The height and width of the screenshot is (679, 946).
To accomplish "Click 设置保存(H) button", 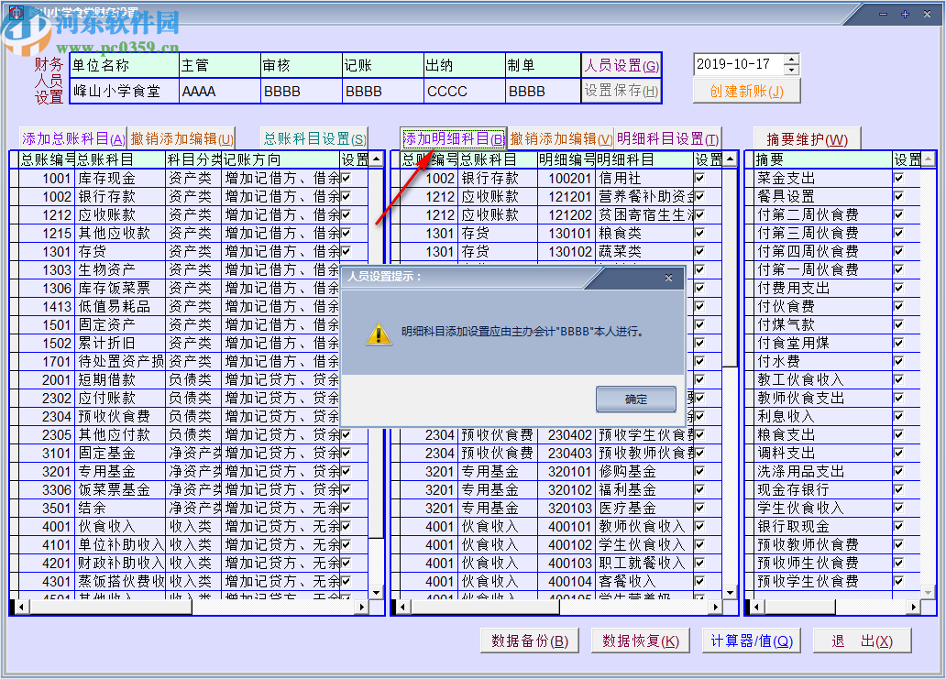I will coord(621,91).
